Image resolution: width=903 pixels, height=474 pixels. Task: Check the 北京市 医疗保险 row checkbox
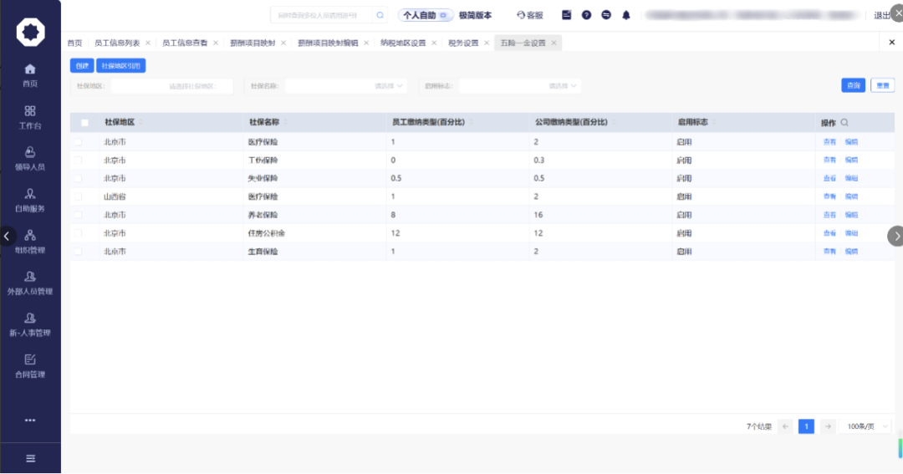point(79,141)
